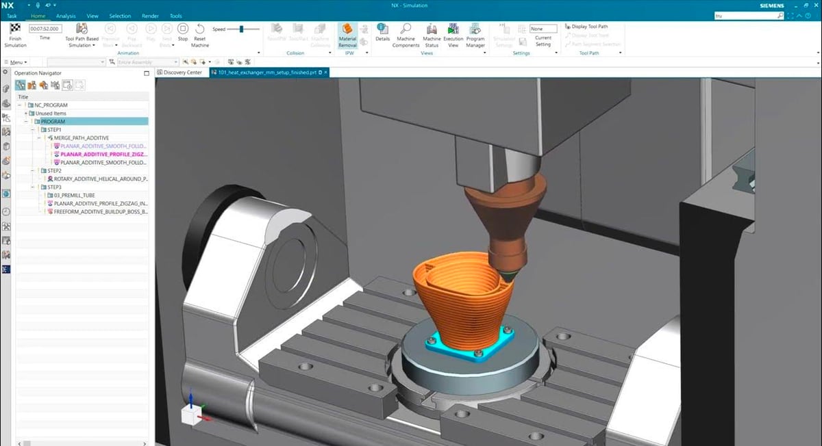This screenshot has height=446, width=822.
Task: Select the STEP3 folder
Action: click(54, 187)
